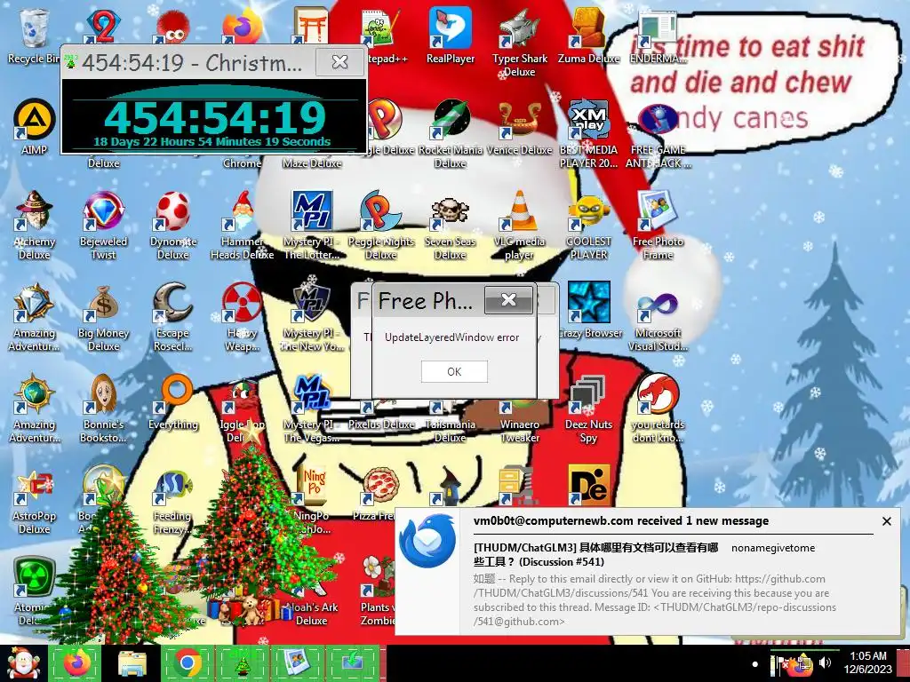
Task: Open Atomica Deluxe radioactive icon
Action: 34,591
